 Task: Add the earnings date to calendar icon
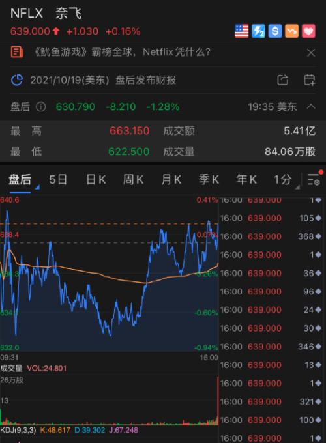309,80
